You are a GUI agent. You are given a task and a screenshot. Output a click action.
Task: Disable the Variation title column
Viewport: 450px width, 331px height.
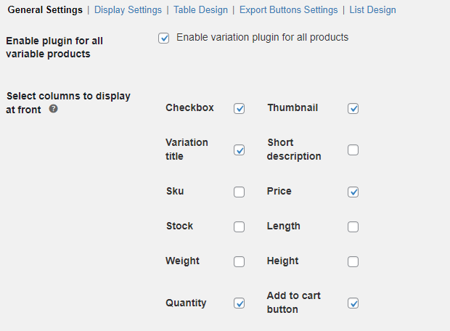point(239,150)
